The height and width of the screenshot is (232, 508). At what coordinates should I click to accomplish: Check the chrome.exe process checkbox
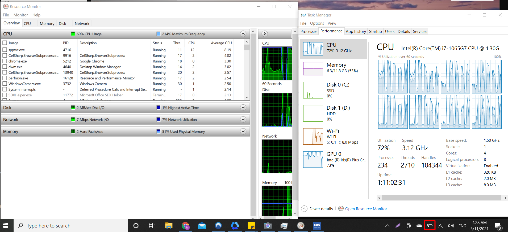[5, 61]
